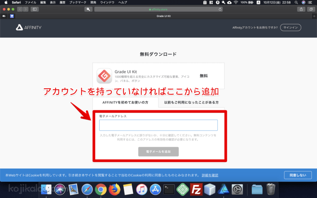The height and width of the screenshot is (198, 317).
Task: Open the Mail stamp icon in Dock
Action: tap(73, 189)
